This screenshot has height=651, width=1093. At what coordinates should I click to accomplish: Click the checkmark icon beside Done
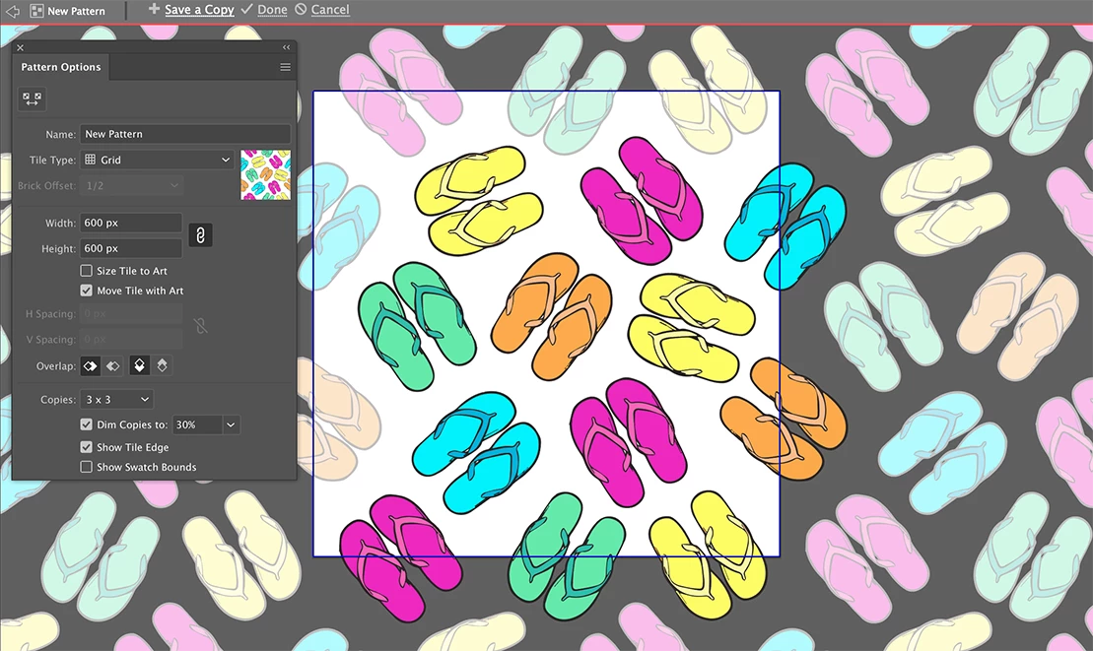point(246,9)
